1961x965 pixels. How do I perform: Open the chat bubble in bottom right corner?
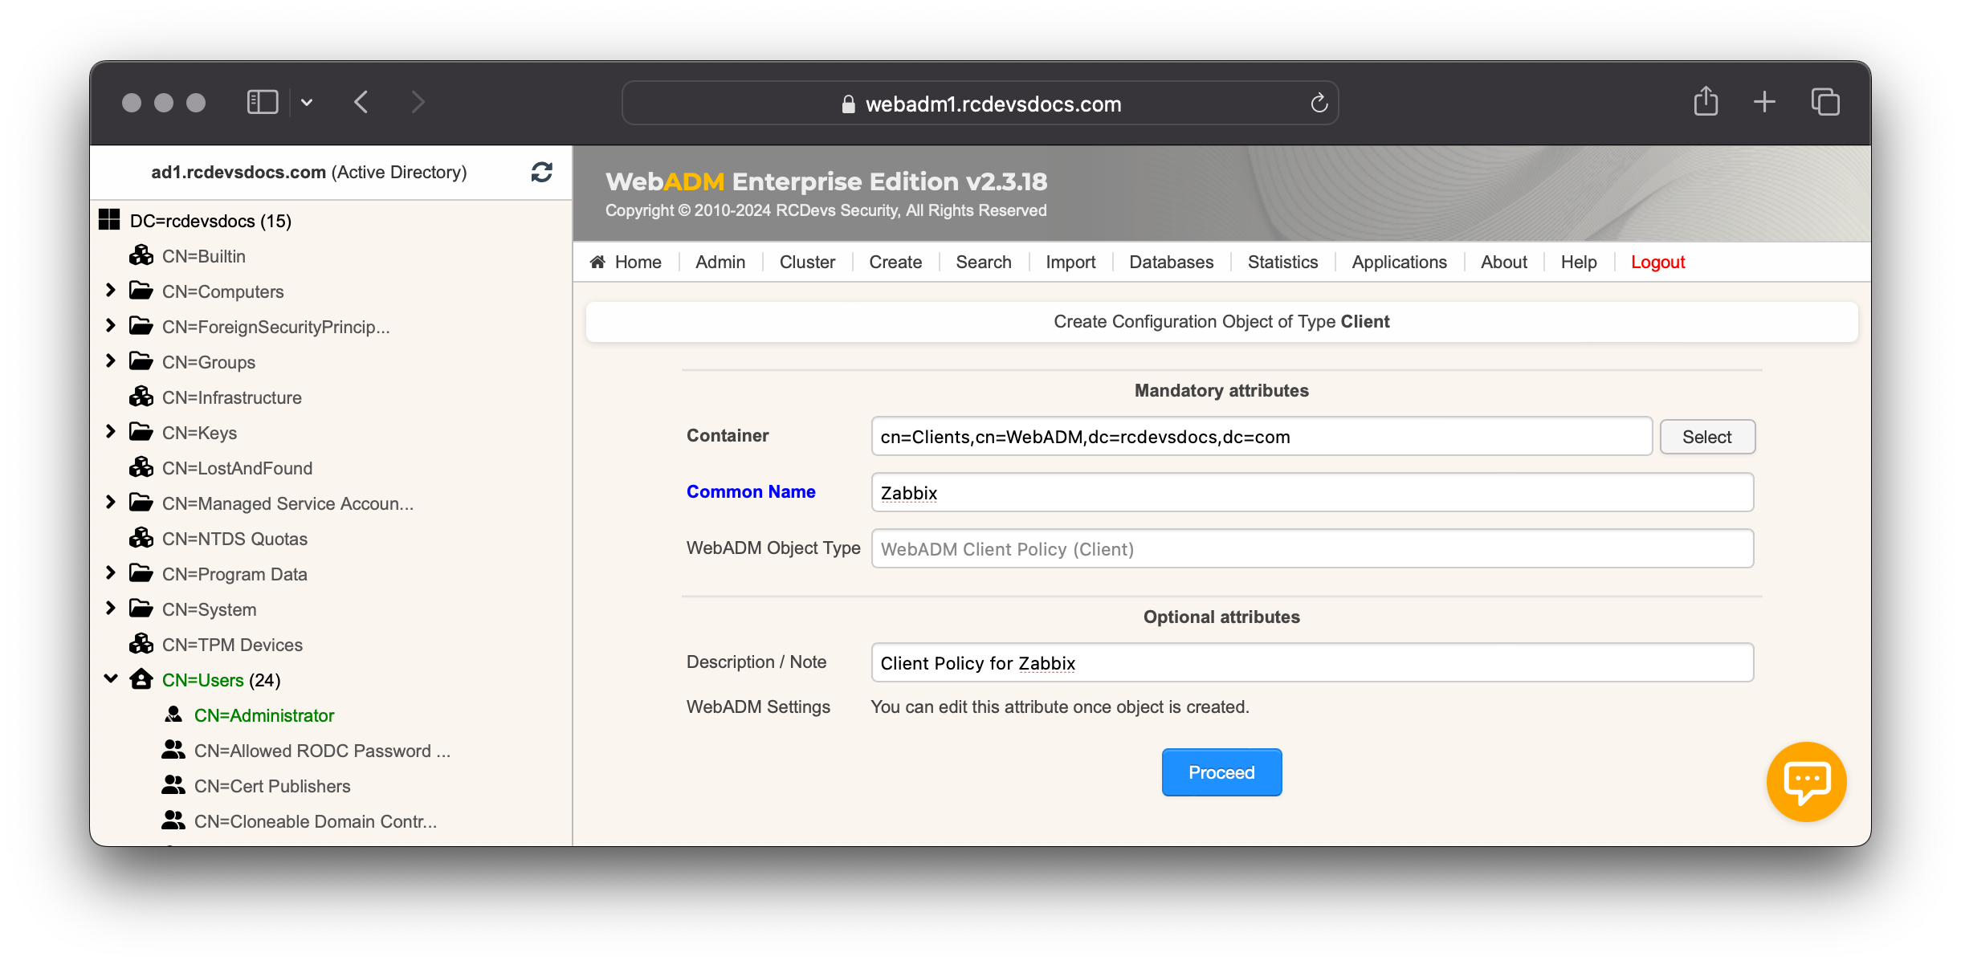[1805, 781]
